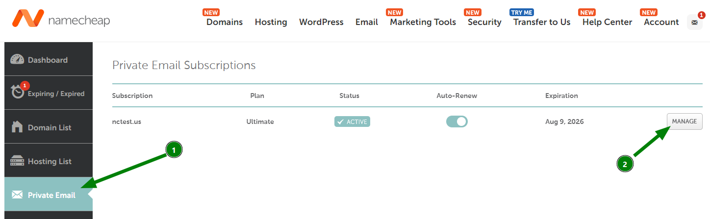710x219 pixels.
Task: Open the Help Center menu
Action: [x=607, y=22]
